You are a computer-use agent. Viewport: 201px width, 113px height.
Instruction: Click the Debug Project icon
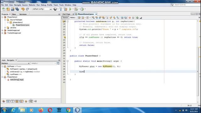click(x=76, y=9)
